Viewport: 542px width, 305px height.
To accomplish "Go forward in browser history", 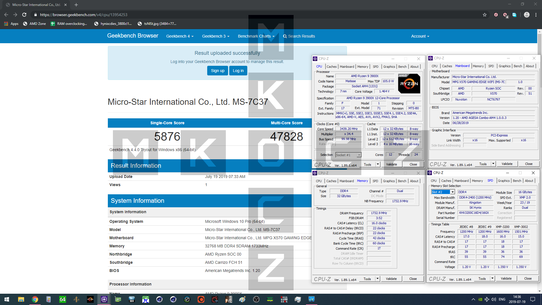I will (x=15, y=15).
